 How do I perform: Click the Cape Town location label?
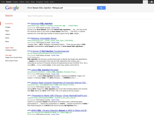9,48
